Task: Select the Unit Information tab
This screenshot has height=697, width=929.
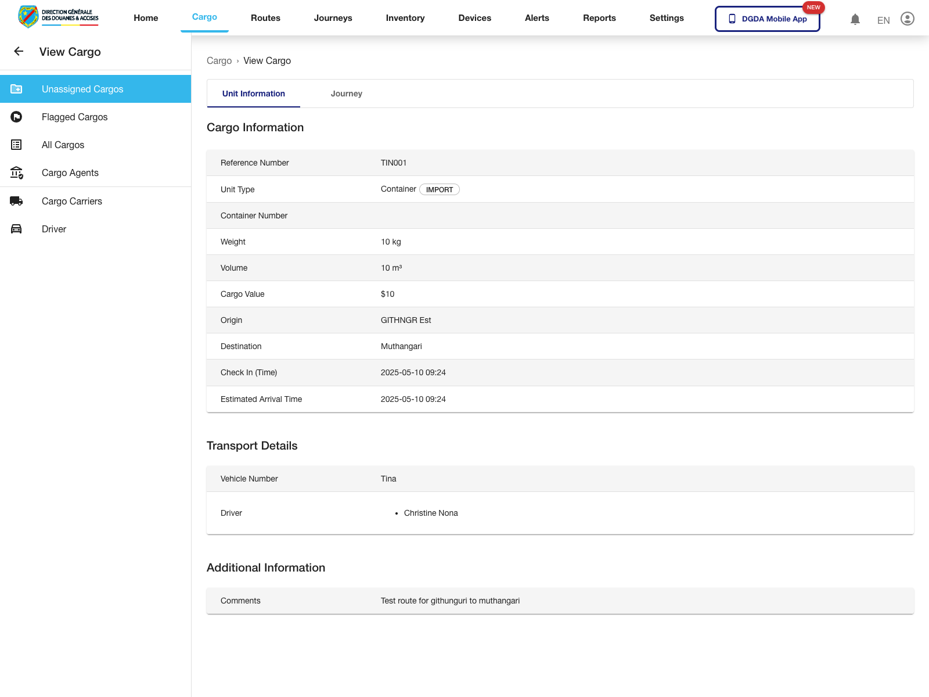Action: [x=253, y=94]
